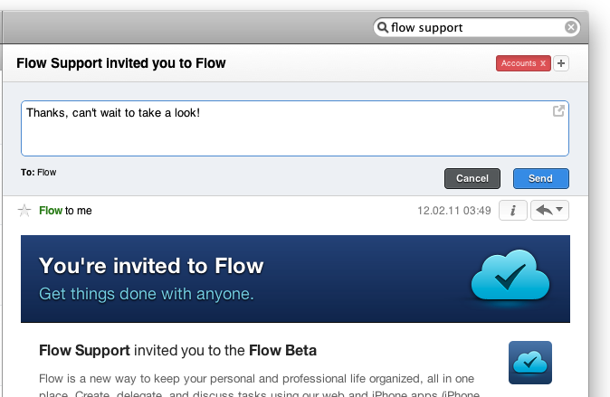The width and height of the screenshot is (610, 397).
Task: Star the message from Flow
Action: (24, 211)
